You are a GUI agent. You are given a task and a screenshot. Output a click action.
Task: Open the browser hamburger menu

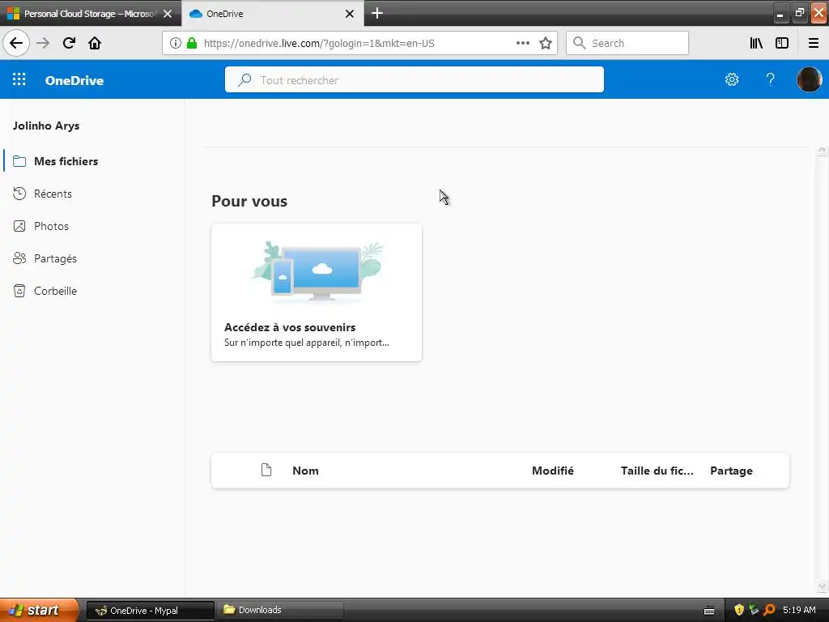[x=814, y=43]
